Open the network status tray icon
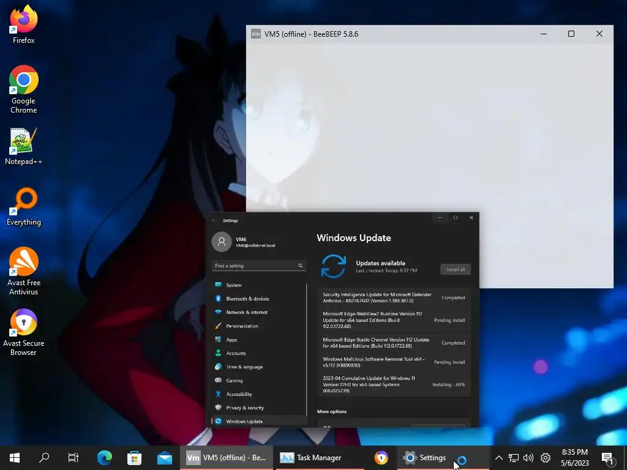The width and height of the screenshot is (627, 470). pyautogui.click(x=514, y=458)
